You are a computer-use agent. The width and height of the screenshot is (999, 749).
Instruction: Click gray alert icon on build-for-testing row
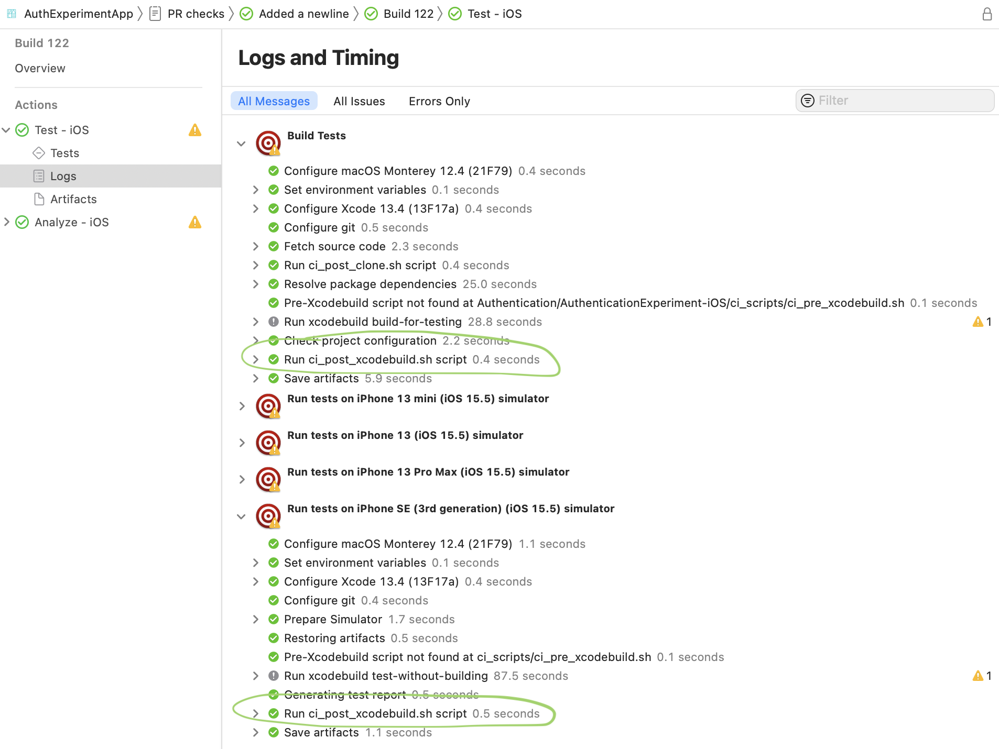[274, 322]
